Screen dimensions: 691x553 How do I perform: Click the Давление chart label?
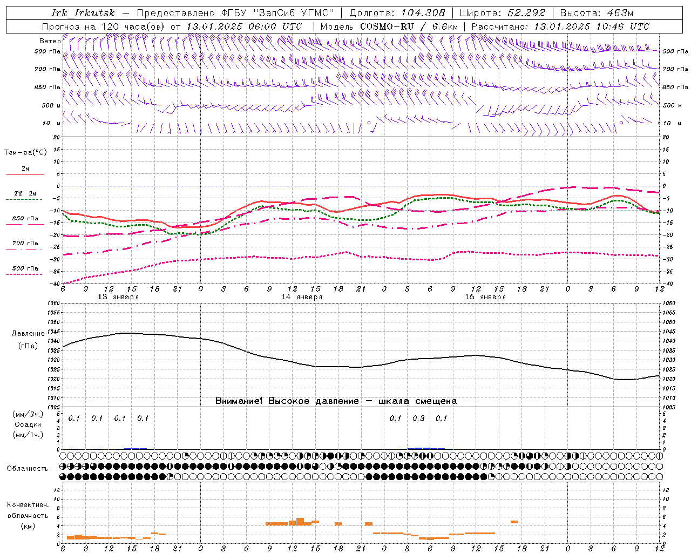[28, 334]
